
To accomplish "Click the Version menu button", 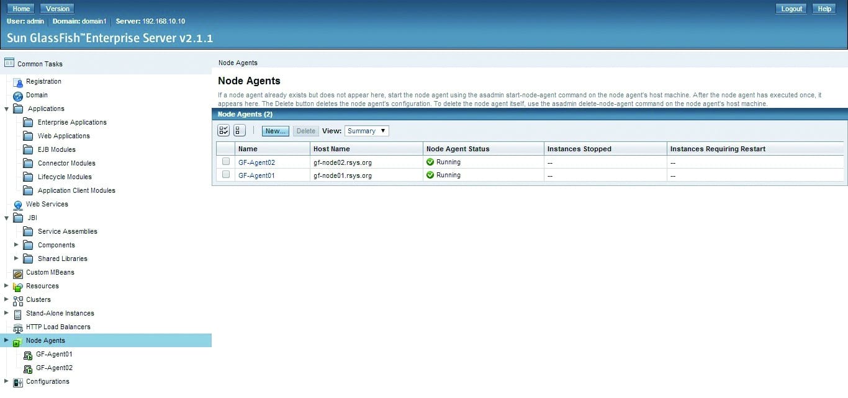I will click(x=56, y=8).
